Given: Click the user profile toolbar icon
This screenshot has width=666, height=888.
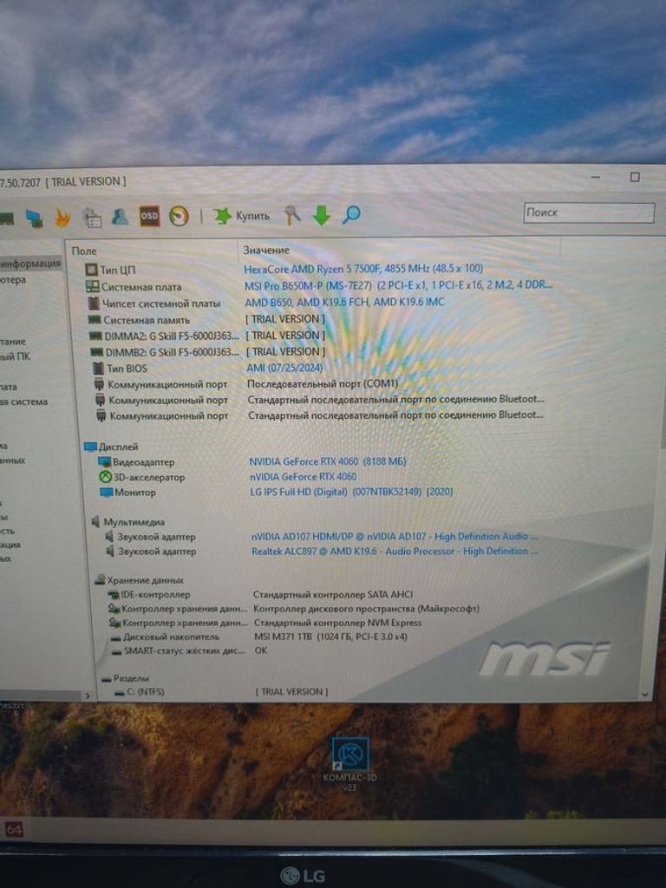Looking at the screenshot, I should point(120,216).
